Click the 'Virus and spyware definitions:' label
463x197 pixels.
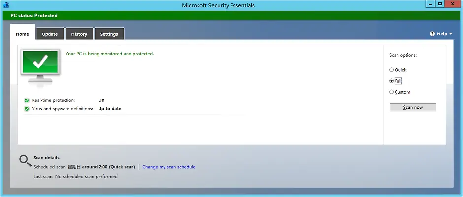[63, 109]
